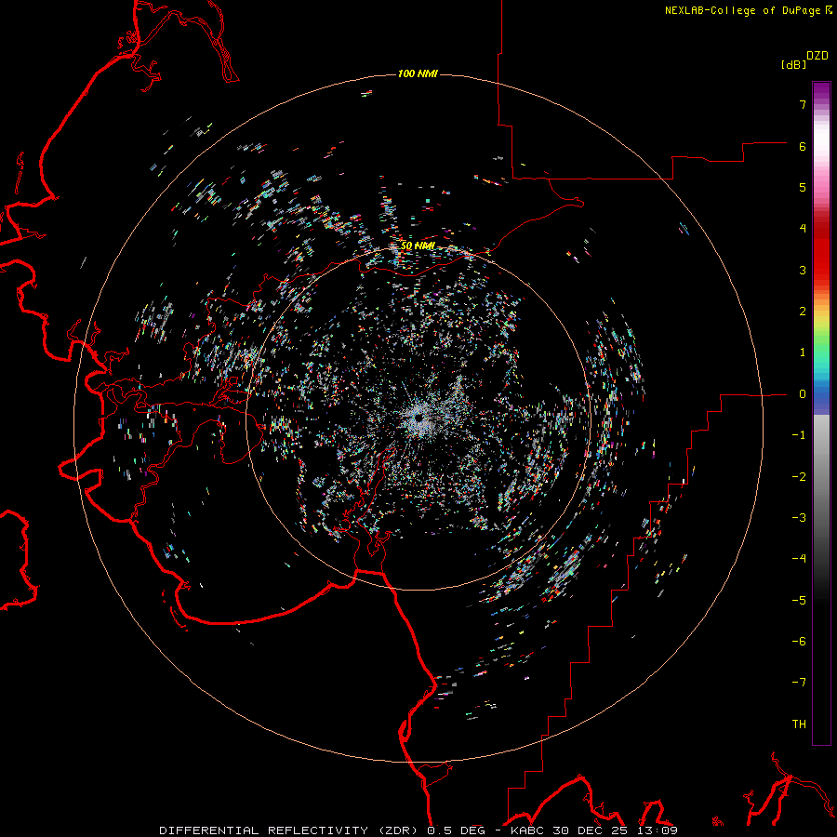The width and height of the screenshot is (837, 837).
Task: Click the "30 DEC 25" date in the caption
Action: click(x=590, y=830)
